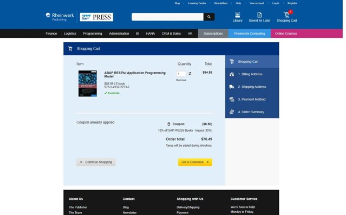Open Your account link
Viewport: 346px width, 215px height.
(x=257, y=3)
